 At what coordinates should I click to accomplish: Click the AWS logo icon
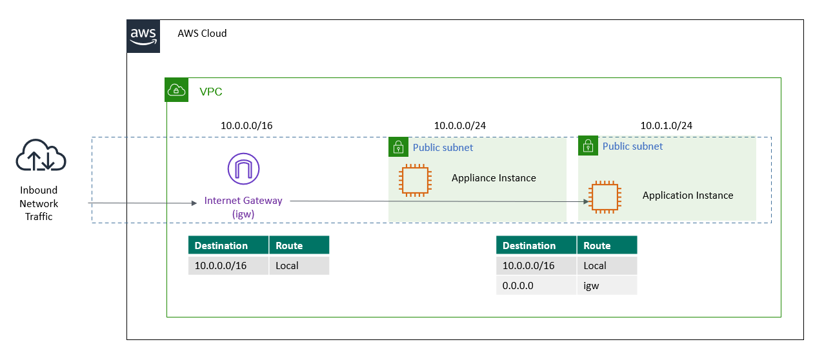pyautogui.click(x=143, y=35)
